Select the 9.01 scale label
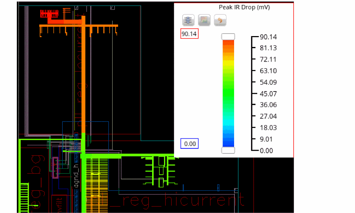 click(x=266, y=139)
